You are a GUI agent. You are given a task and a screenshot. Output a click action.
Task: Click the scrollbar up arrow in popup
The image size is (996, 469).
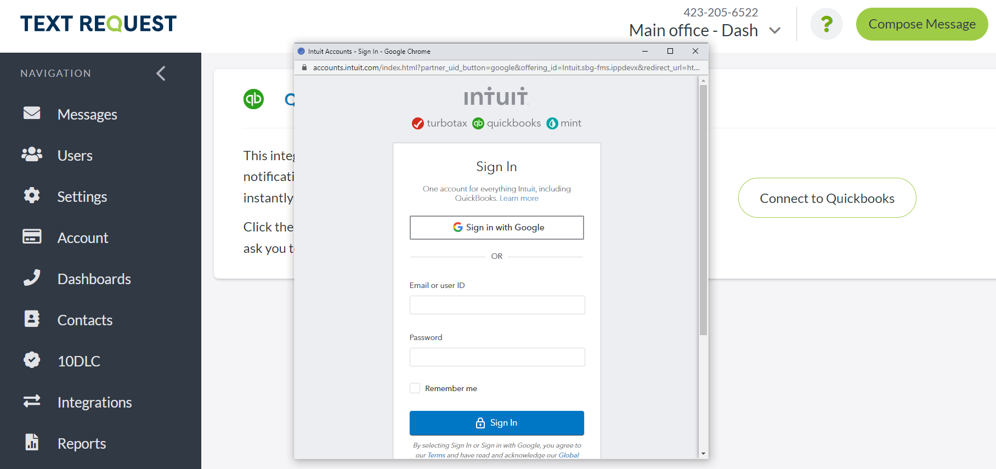click(703, 81)
